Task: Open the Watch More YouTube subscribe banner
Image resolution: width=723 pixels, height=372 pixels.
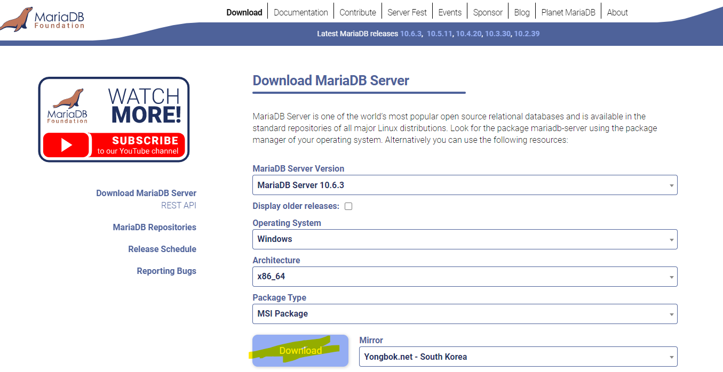Action: coord(114,119)
